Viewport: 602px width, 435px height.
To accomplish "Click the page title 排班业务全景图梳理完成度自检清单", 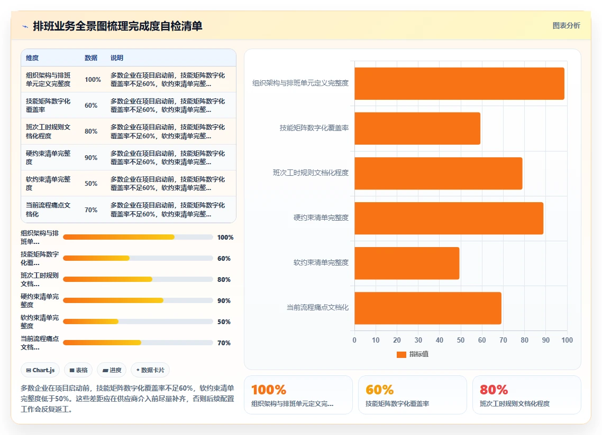I will coord(117,26).
